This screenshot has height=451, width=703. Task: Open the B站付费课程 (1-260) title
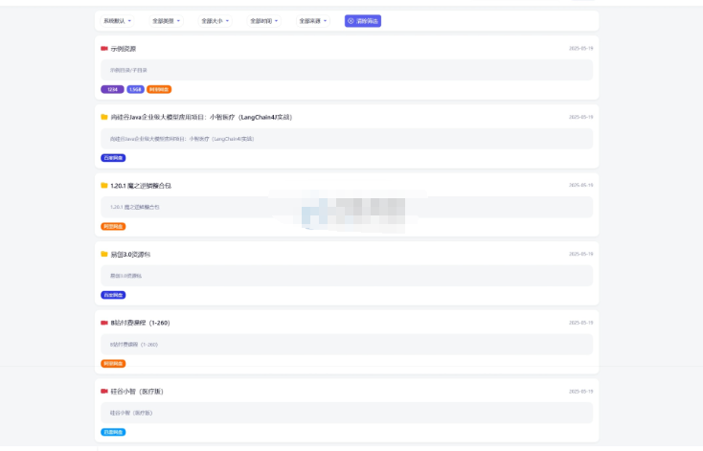click(x=141, y=323)
